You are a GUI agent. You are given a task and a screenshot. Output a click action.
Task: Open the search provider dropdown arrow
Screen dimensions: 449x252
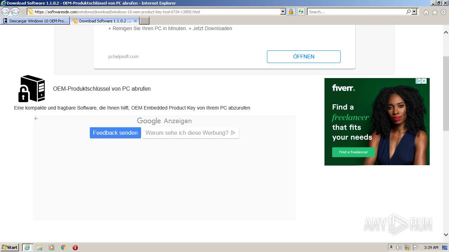click(415, 12)
